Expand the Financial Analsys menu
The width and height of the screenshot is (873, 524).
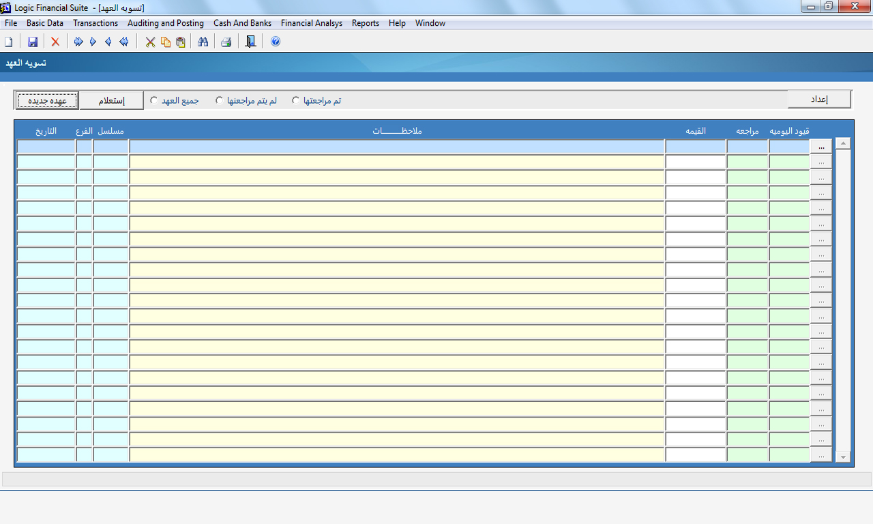(x=312, y=23)
